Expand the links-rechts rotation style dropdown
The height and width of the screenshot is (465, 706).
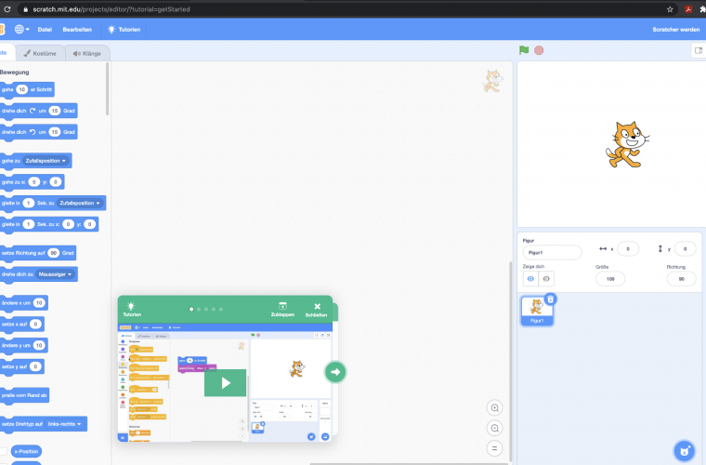[x=65, y=424]
